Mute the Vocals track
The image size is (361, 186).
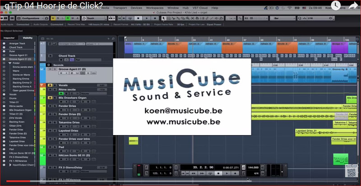50,85
